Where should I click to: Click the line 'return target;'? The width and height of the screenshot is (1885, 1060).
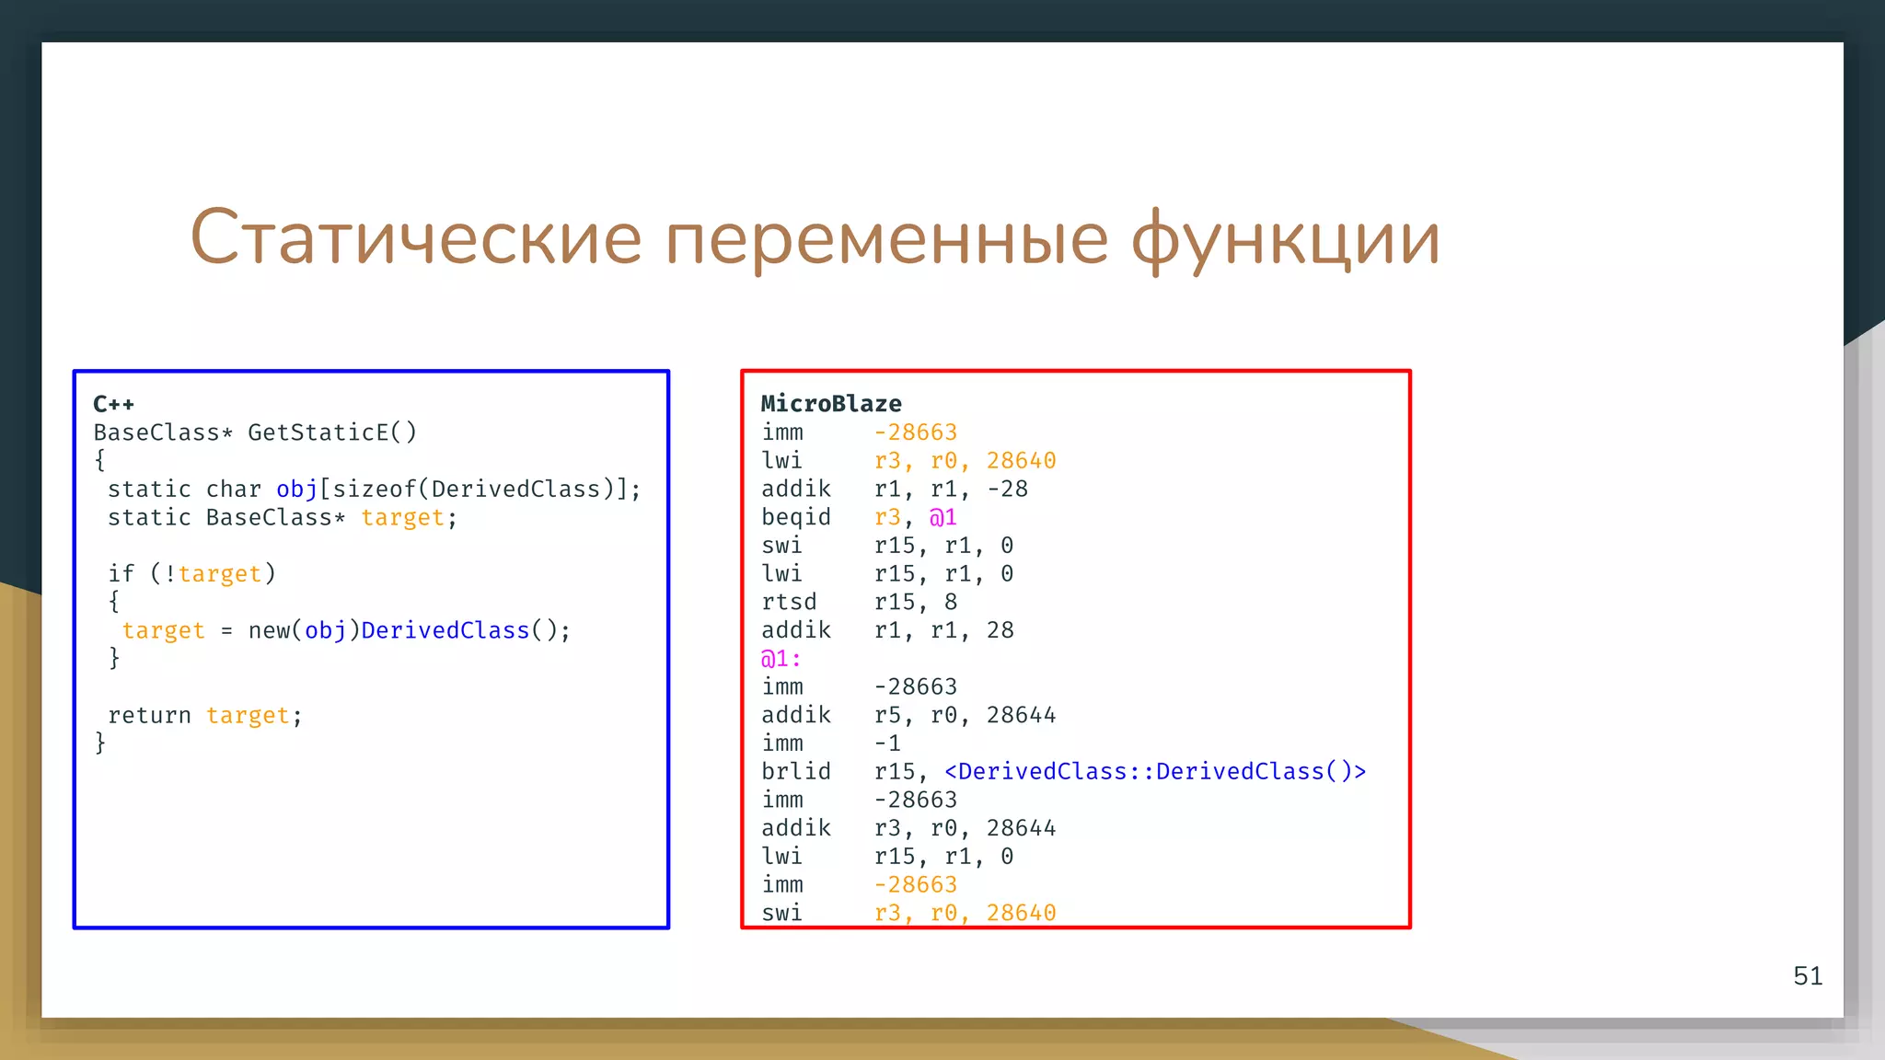(204, 715)
